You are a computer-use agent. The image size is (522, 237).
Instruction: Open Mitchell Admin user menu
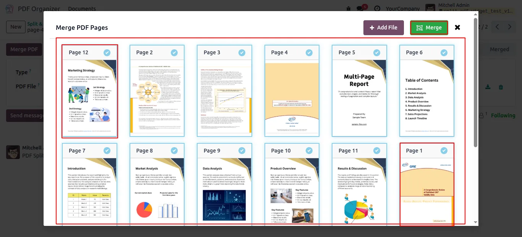(470, 8)
